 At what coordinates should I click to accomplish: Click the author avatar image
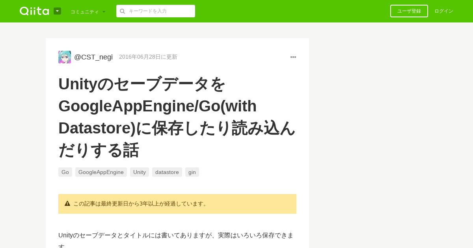tap(65, 57)
